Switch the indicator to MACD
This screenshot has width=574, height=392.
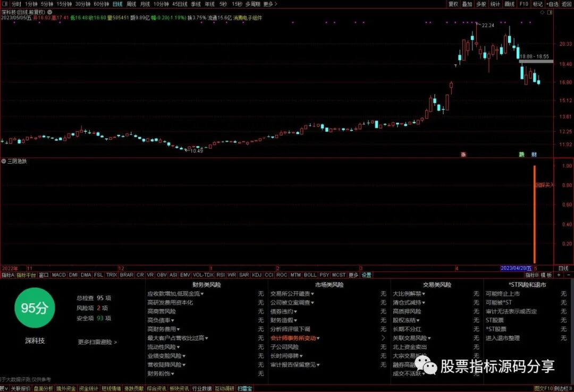(58, 275)
